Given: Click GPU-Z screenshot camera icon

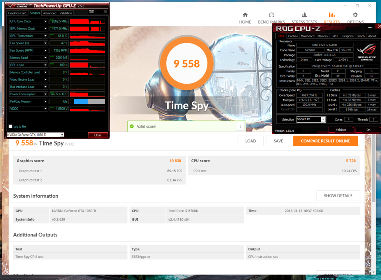Looking at the screenshot, I should coord(92,12).
